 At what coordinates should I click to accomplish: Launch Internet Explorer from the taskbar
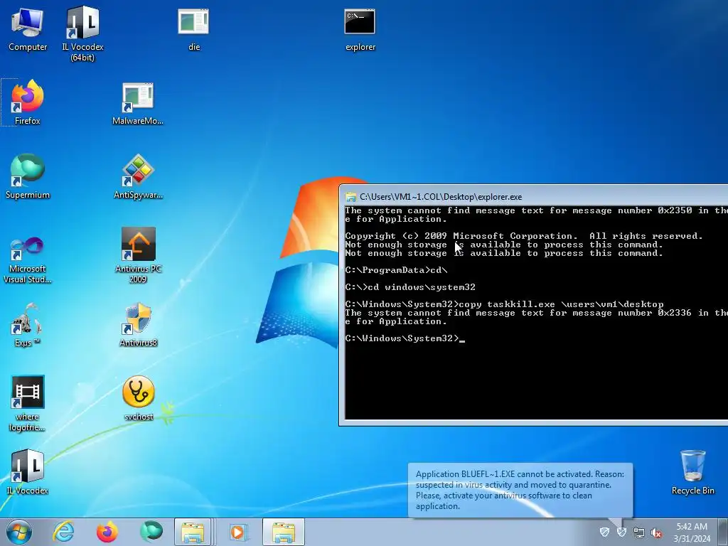tap(63, 532)
